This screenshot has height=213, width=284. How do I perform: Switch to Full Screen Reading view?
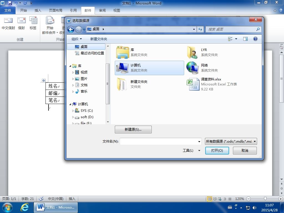click(215, 199)
